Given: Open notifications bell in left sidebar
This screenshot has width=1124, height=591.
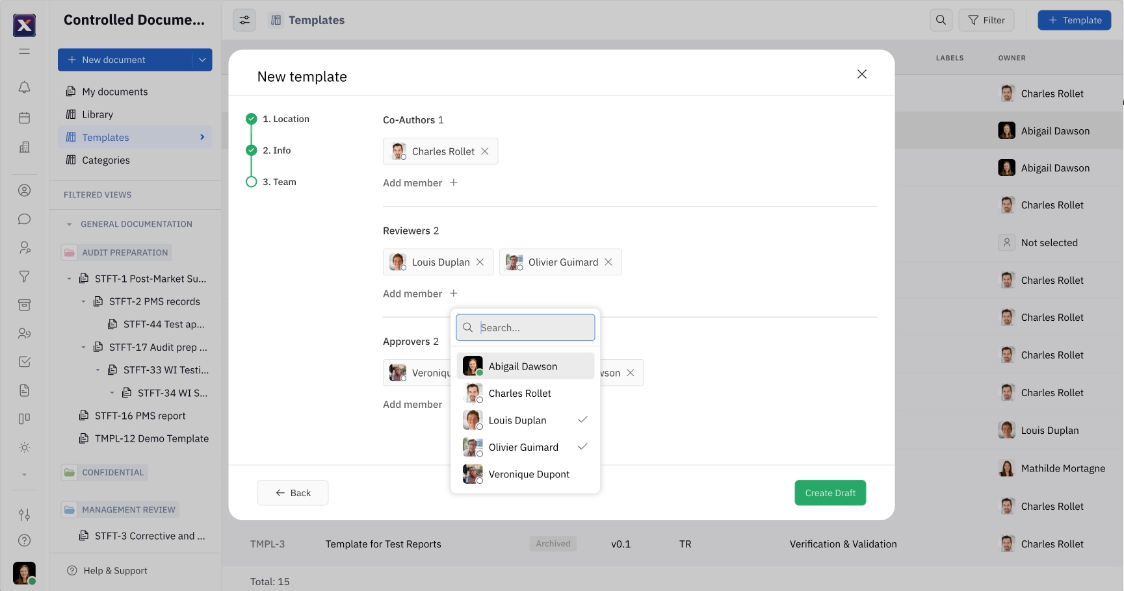Looking at the screenshot, I should coord(24,87).
